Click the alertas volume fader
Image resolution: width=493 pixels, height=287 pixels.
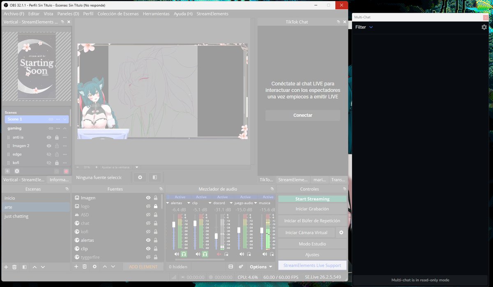click(x=174, y=225)
